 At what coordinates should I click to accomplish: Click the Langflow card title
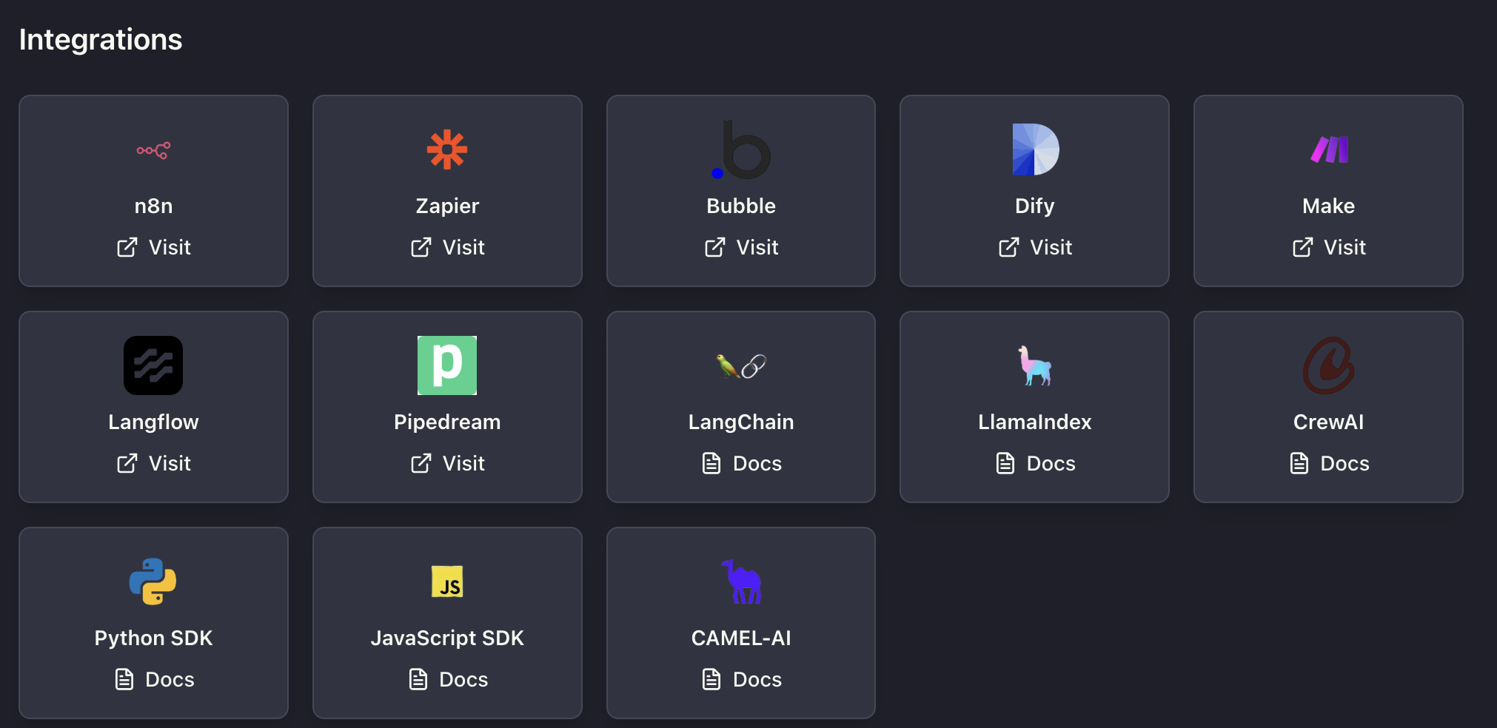coord(153,422)
